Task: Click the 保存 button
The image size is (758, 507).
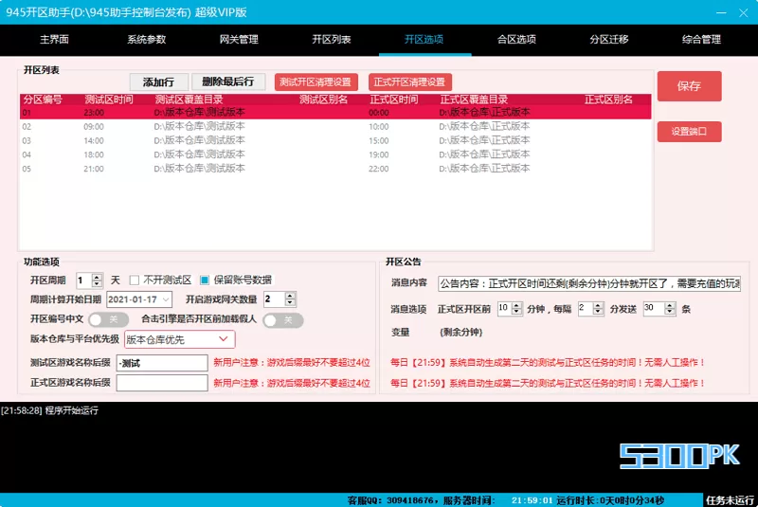Action: point(690,86)
